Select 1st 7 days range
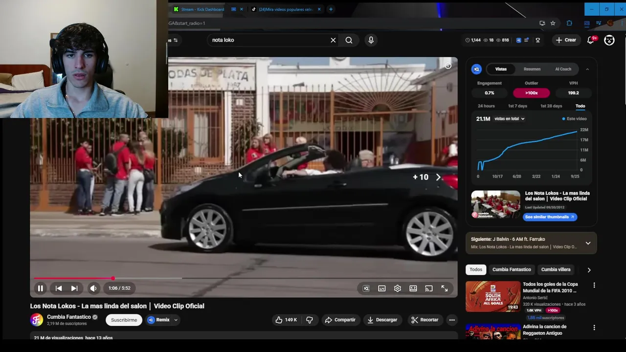The height and width of the screenshot is (352, 626). pos(517,106)
